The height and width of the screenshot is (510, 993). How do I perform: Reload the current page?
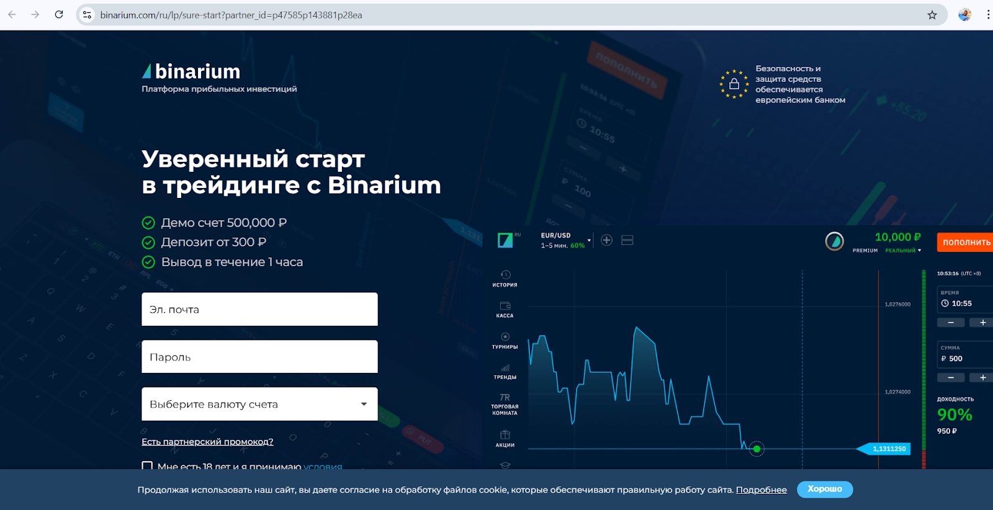pyautogui.click(x=59, y=14)
